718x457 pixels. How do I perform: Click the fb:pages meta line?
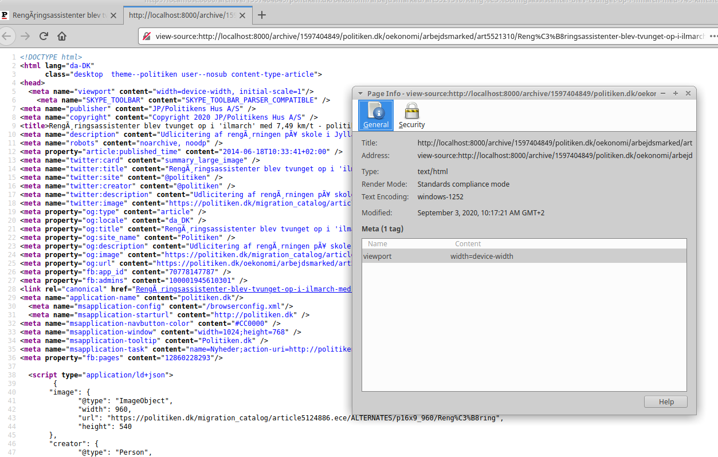click(x=121, y=357)
